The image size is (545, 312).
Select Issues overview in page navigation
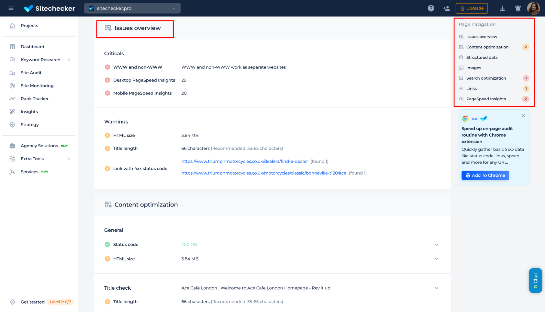481,36
